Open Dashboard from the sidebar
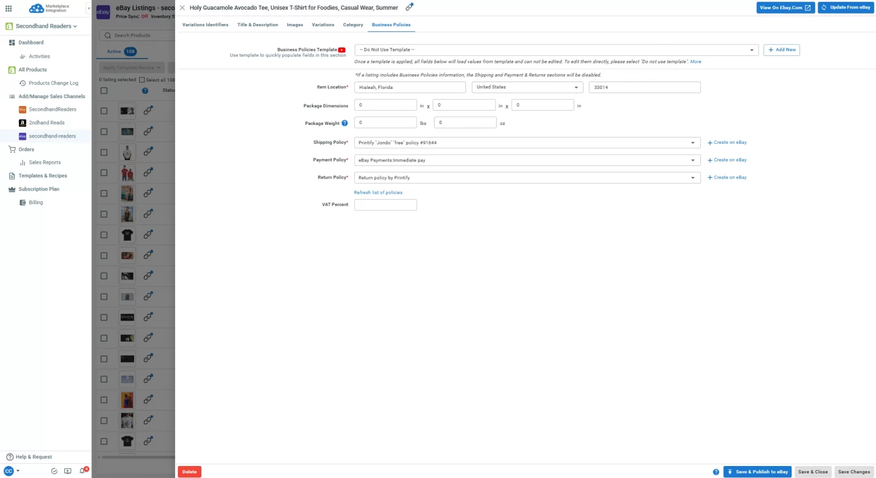876x478 pixels. pos(31,42)
